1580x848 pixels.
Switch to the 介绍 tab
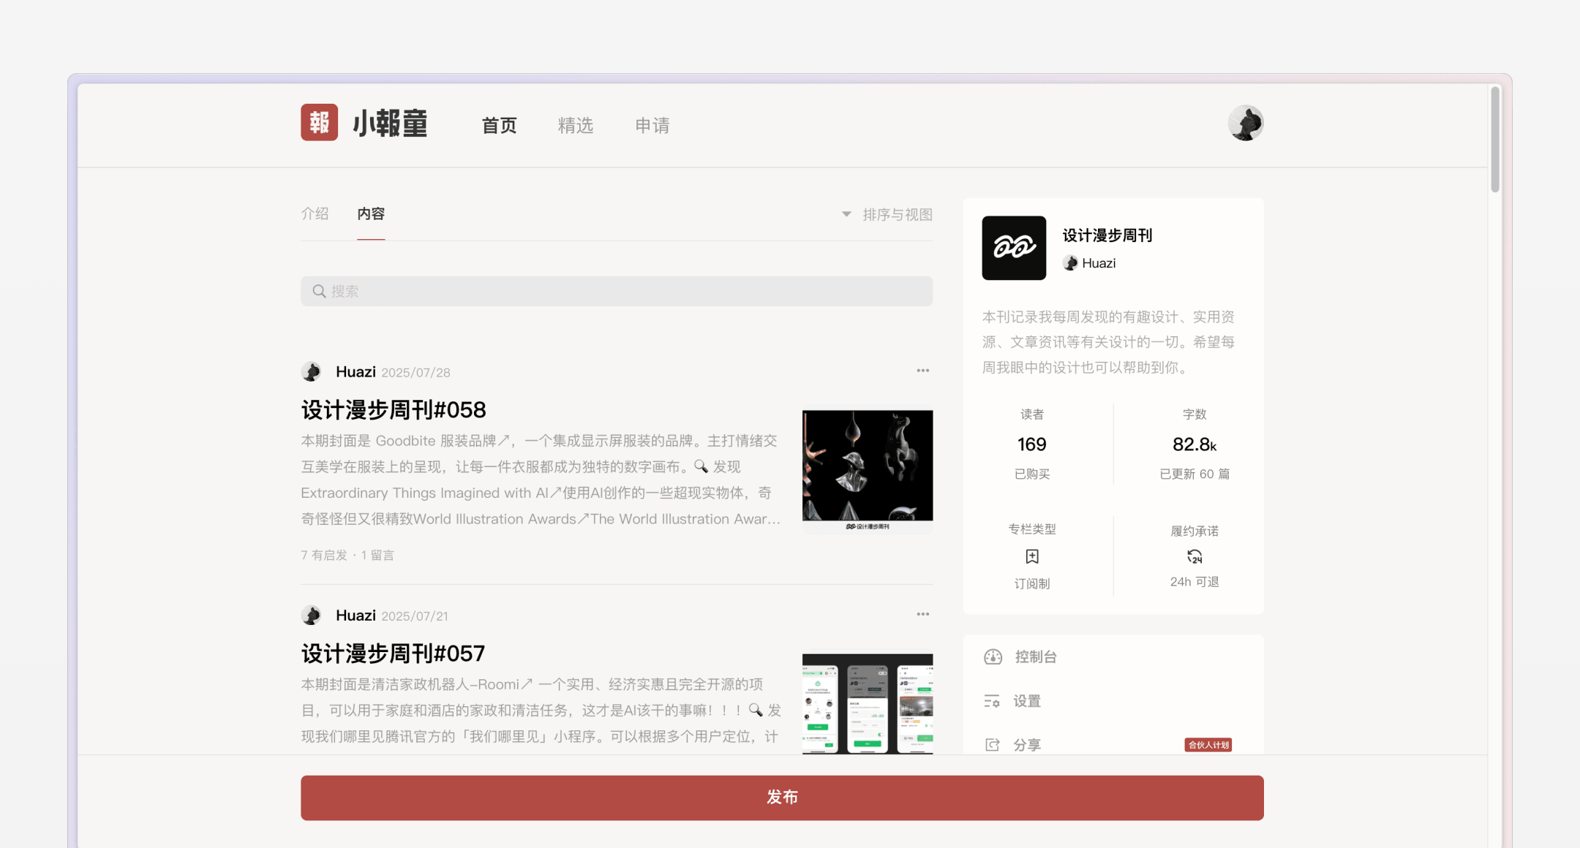coord(315,213)
